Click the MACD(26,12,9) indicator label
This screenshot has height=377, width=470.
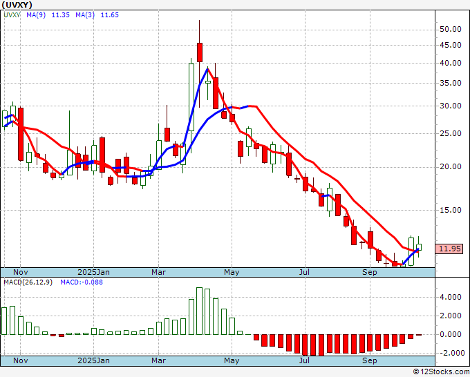click(x=28, y=282)
